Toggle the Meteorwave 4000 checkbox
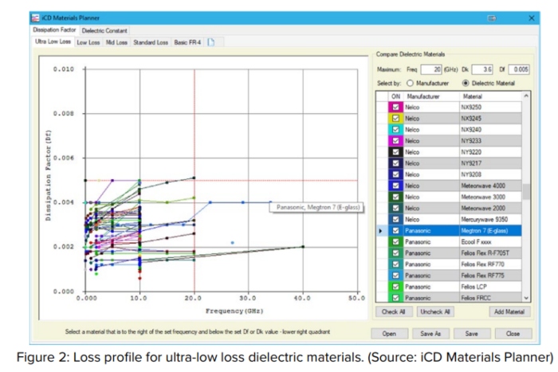Screen dimensions: 558x372 tap(395, 186)
